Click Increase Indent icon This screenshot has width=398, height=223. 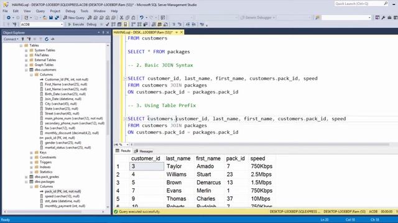click(x=193, y=24)
